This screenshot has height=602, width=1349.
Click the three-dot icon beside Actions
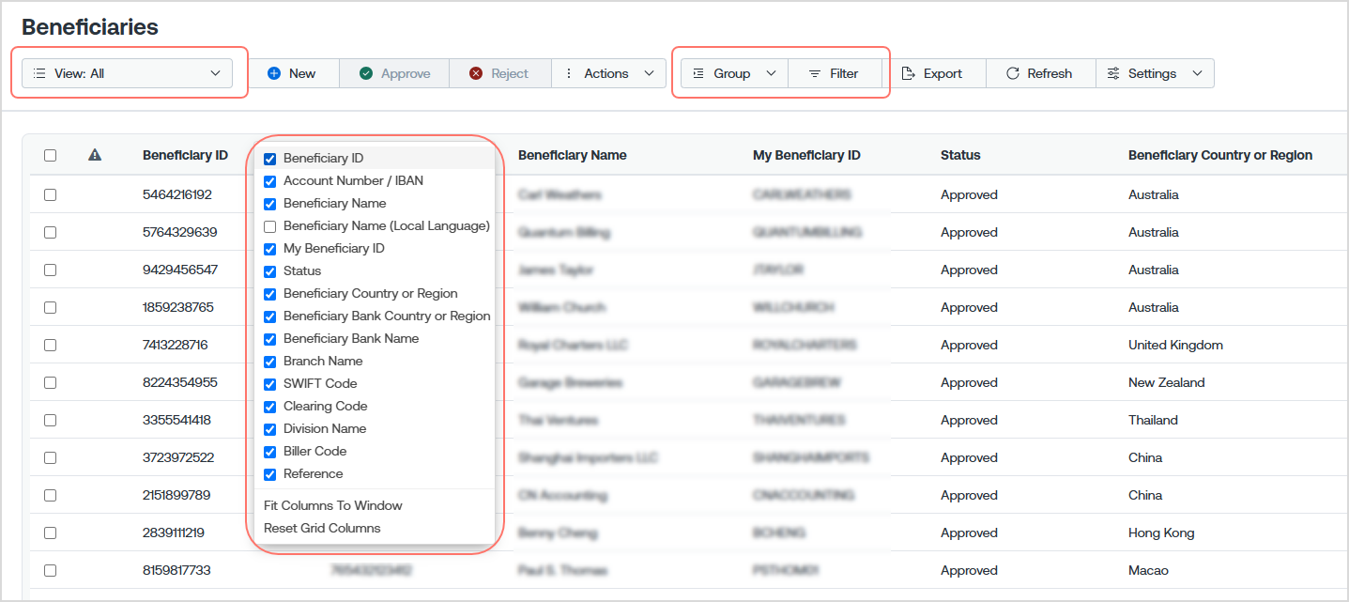tap(568, 73)
